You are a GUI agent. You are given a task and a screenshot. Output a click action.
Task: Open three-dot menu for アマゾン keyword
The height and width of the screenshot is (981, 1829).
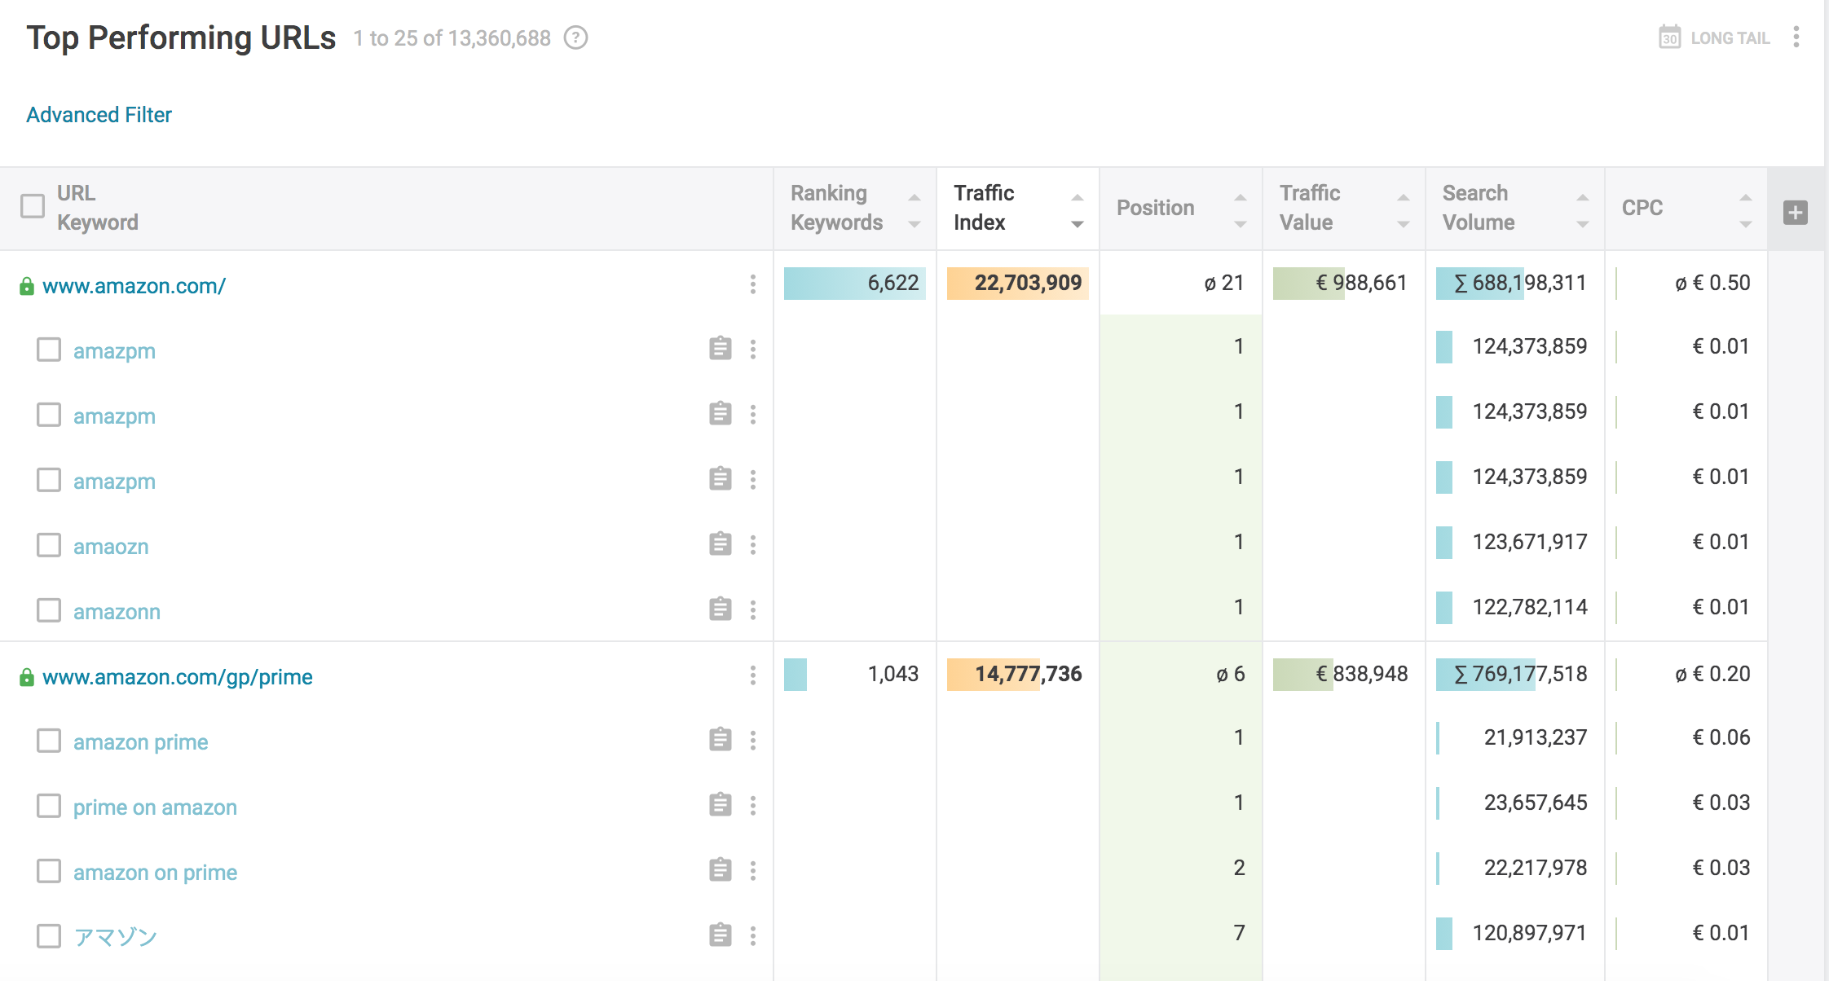click(x=753, y=936)
